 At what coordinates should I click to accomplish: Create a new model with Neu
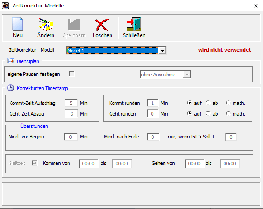[x=18, y=28]
